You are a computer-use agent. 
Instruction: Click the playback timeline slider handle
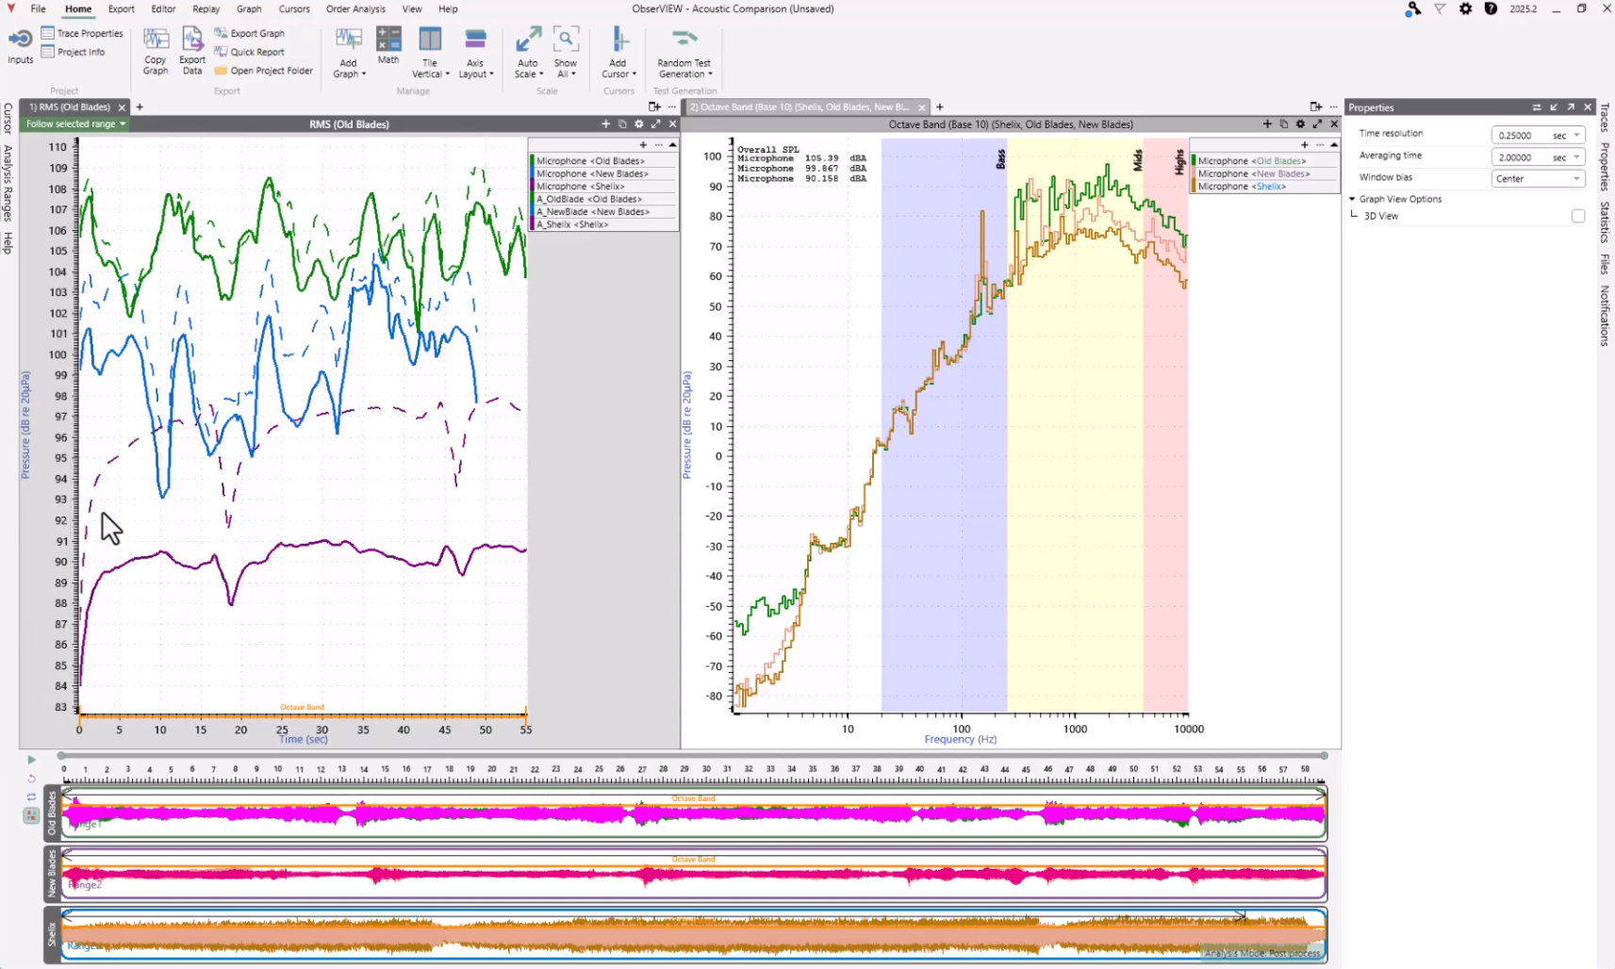(x=62, y=756)
